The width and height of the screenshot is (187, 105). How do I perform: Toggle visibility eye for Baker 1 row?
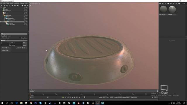tap(27, 14)
